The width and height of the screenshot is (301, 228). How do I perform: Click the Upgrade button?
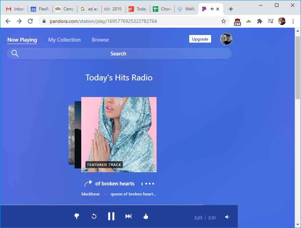[200, 39]
